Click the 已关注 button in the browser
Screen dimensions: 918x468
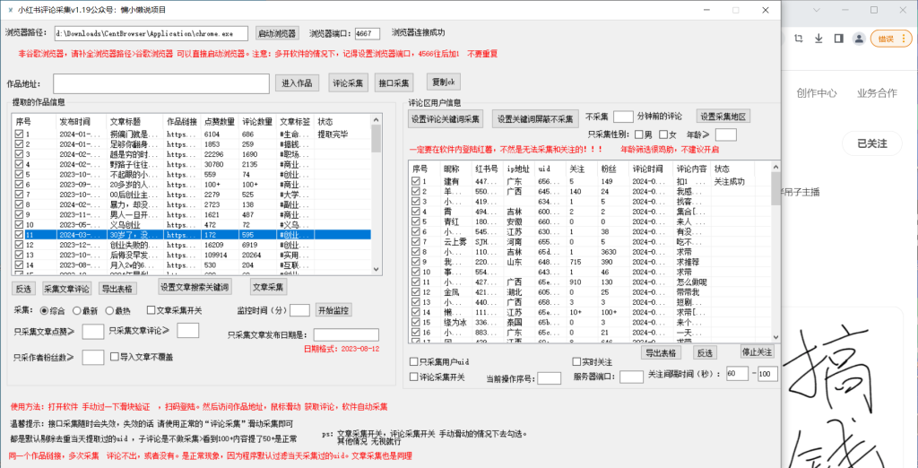[872, 143]
